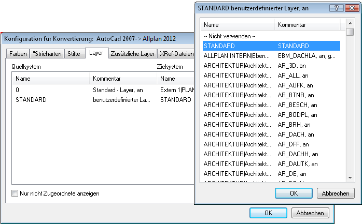The width and height of the screenshot is (362, 224).
Task: Click Abbrechen in layer list dialog
Action: [336, 193]
